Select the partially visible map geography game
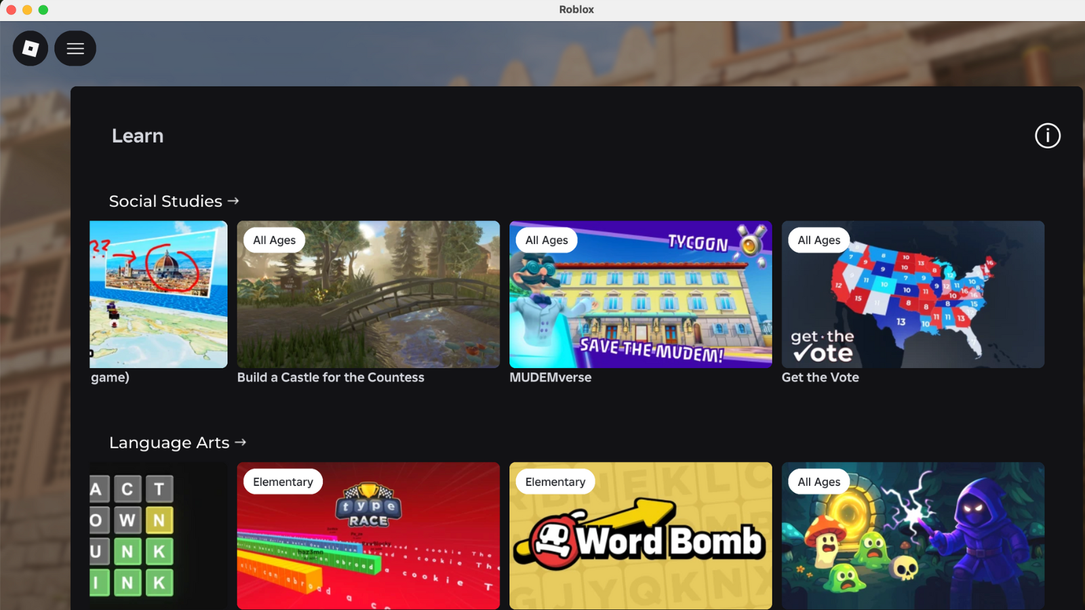 [159, 294]
